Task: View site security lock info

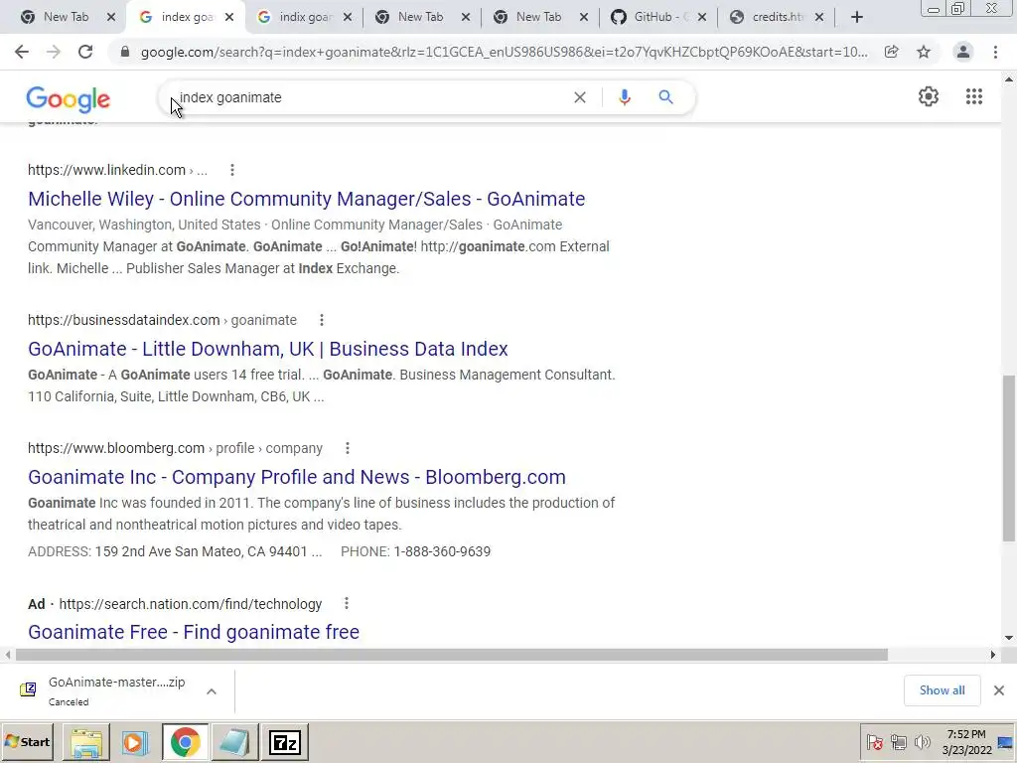Action: click(125, 52)
